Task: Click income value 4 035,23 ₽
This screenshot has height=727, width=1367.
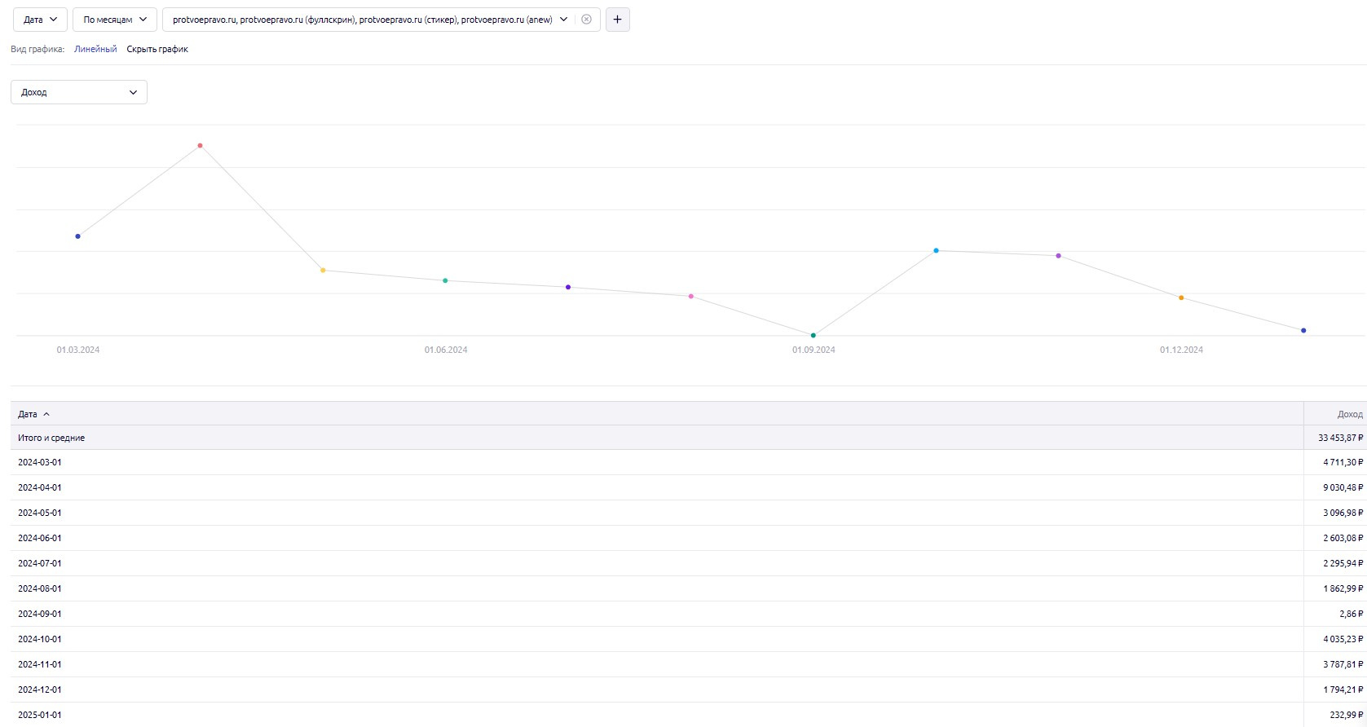Action: [x=1343, y=639]
